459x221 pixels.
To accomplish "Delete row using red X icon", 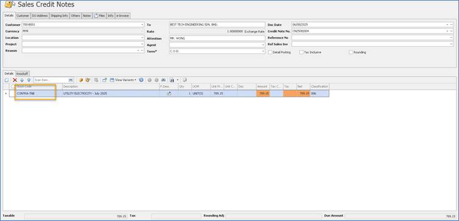I will point(15,80).
